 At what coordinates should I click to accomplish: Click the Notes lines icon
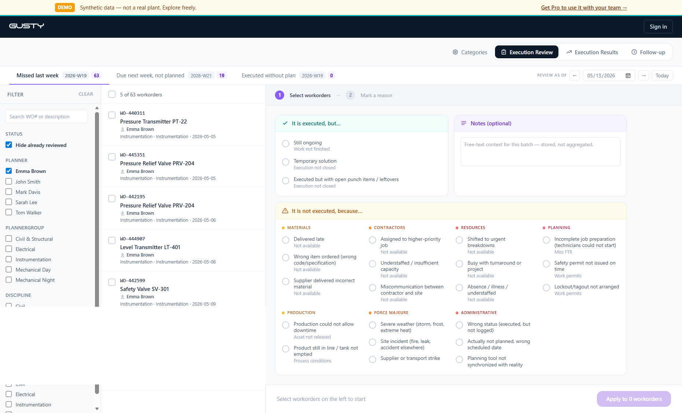(463, 123)
